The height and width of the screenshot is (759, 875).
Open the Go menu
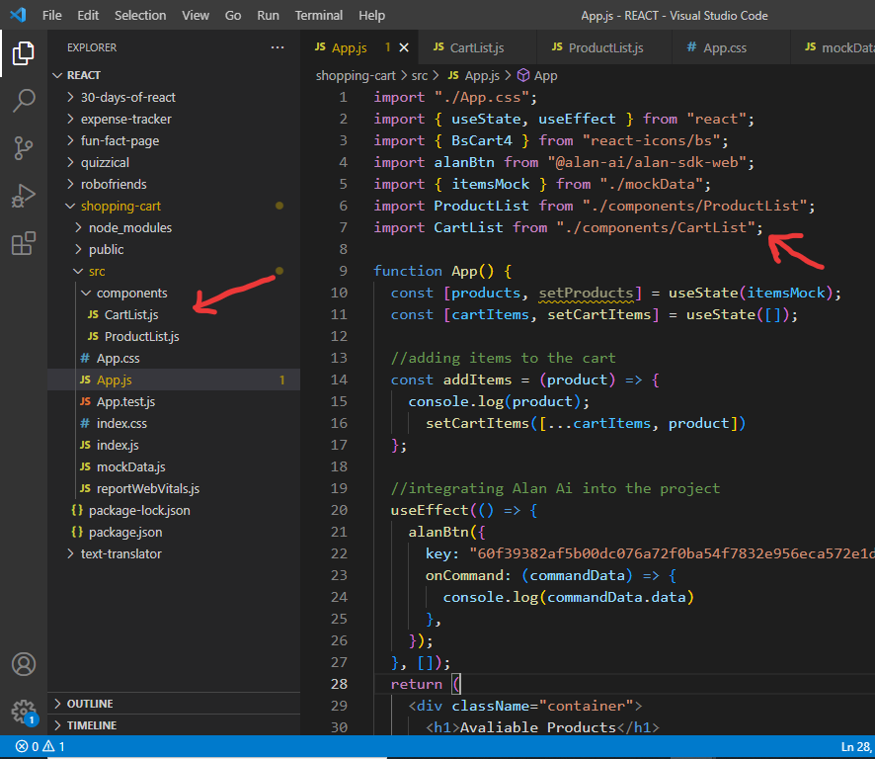click(233, 15)
